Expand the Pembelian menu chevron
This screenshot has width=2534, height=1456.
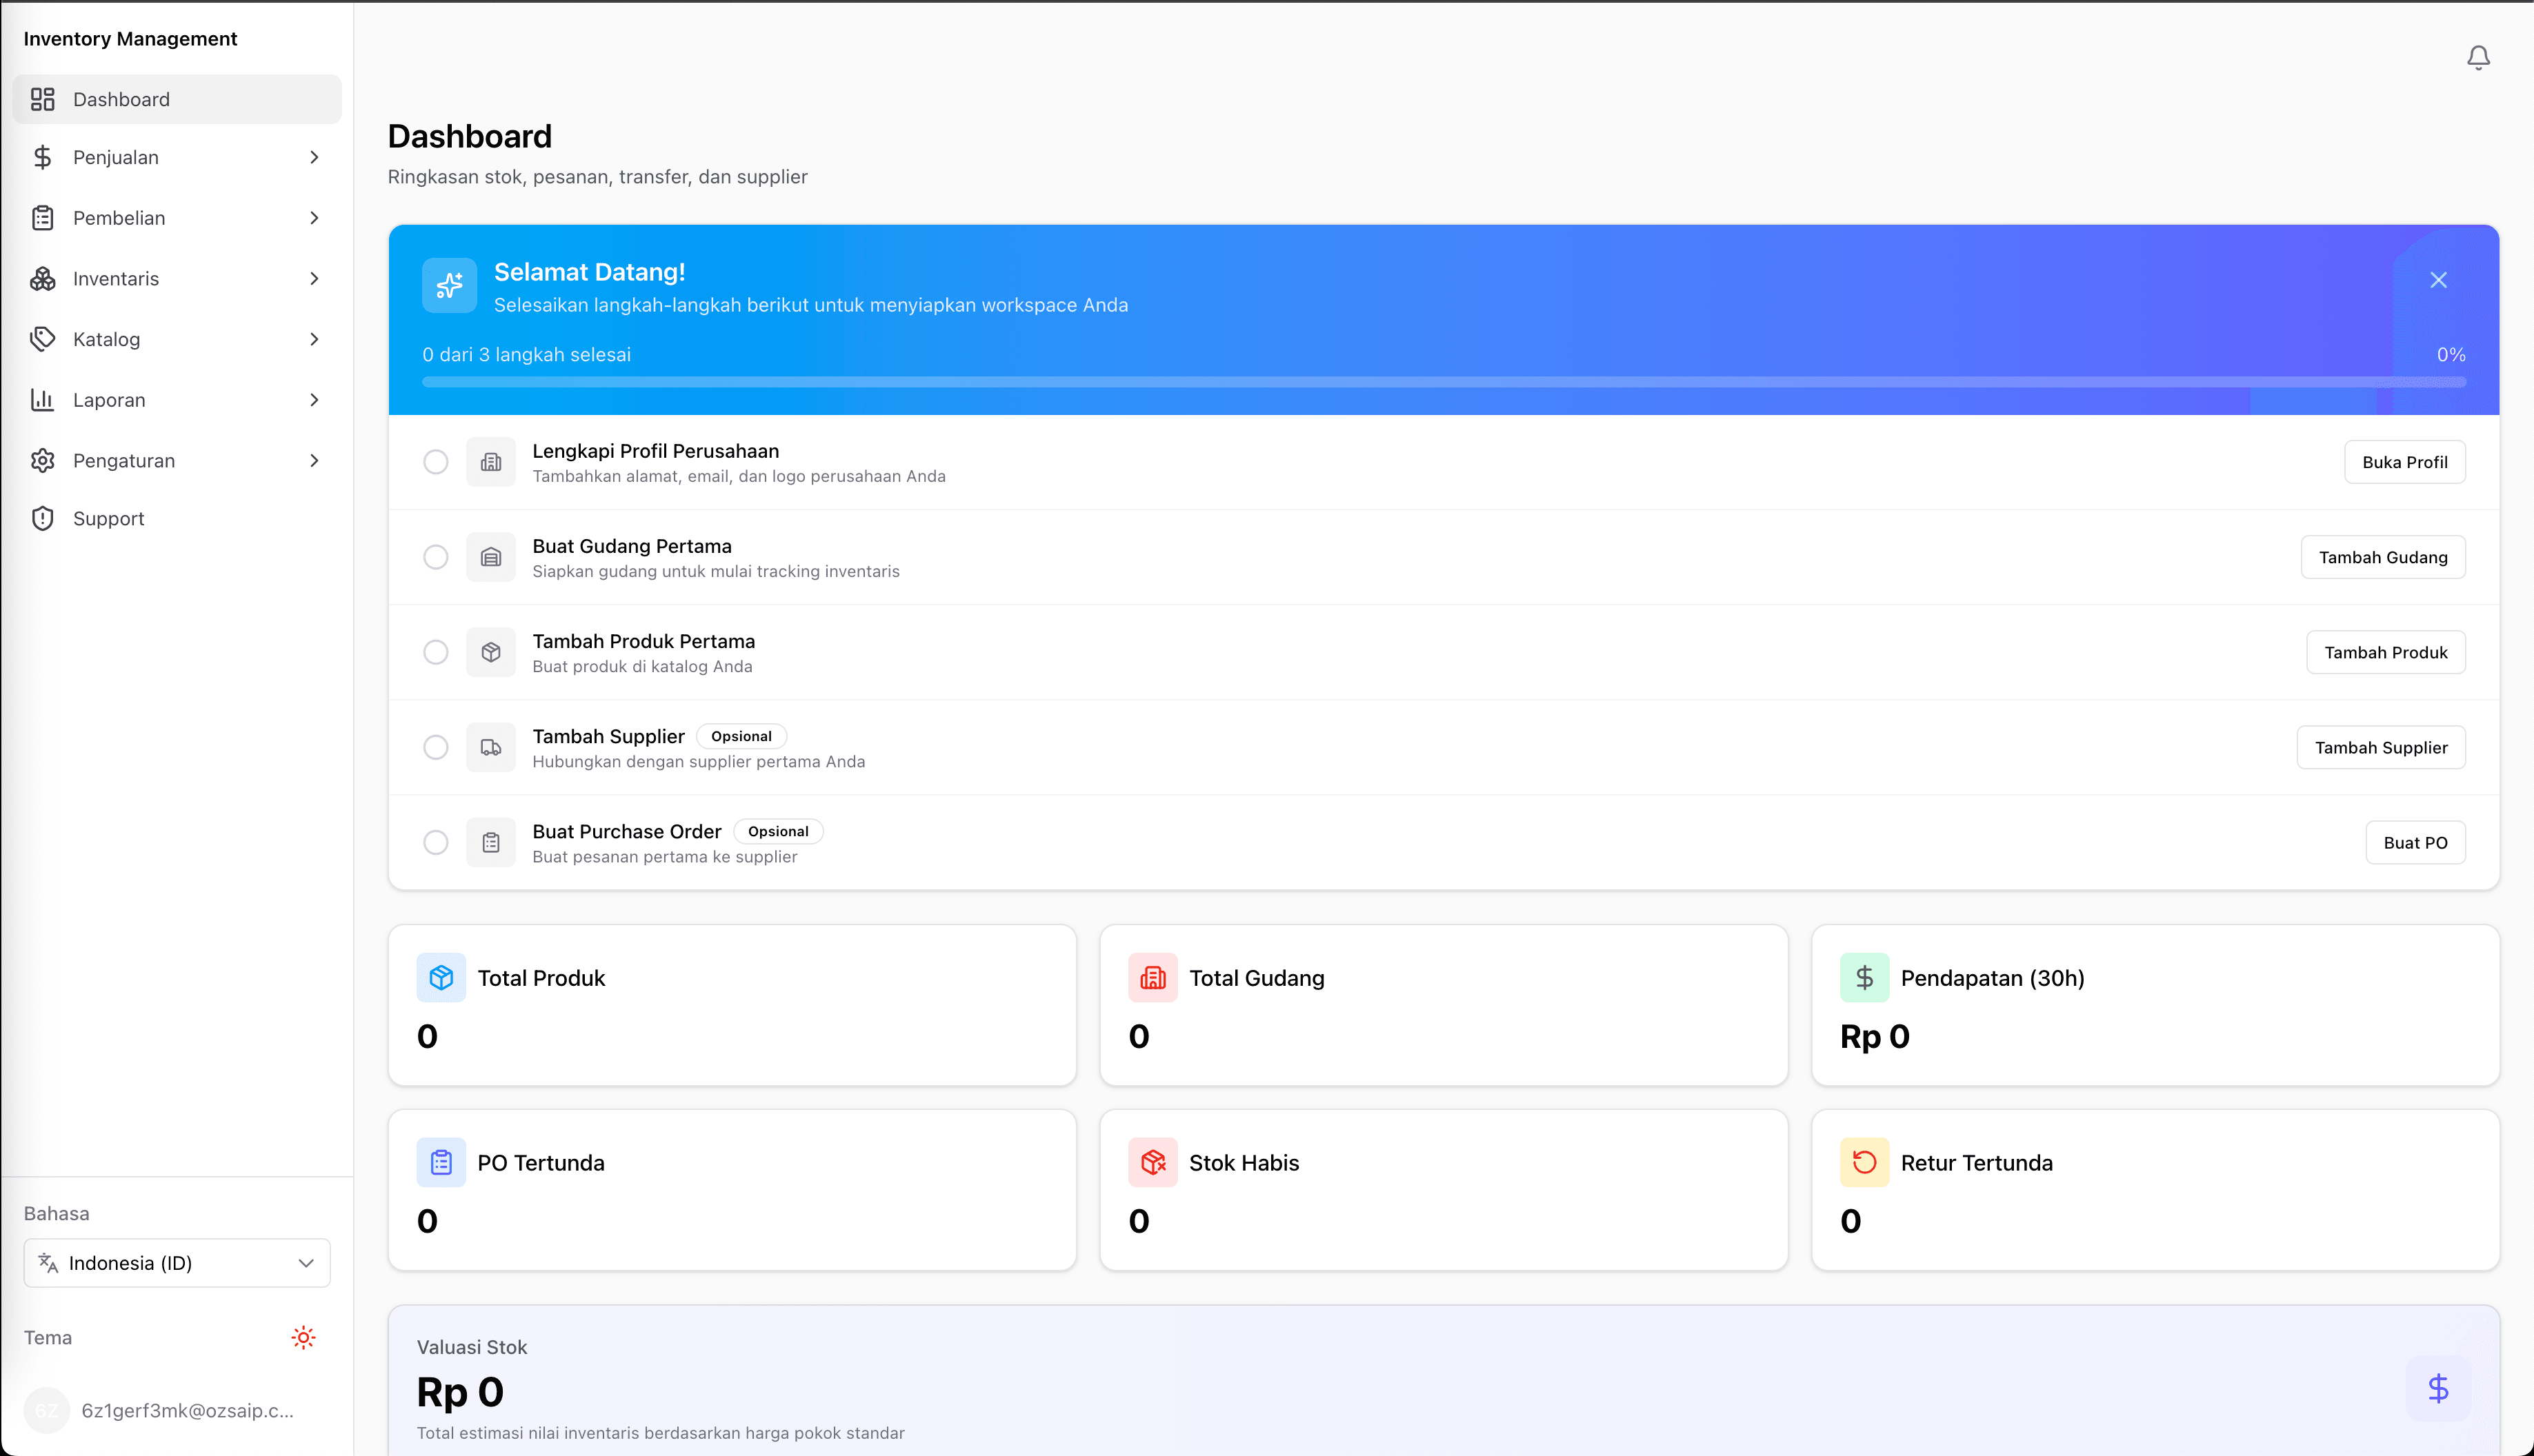click(314, 218)
